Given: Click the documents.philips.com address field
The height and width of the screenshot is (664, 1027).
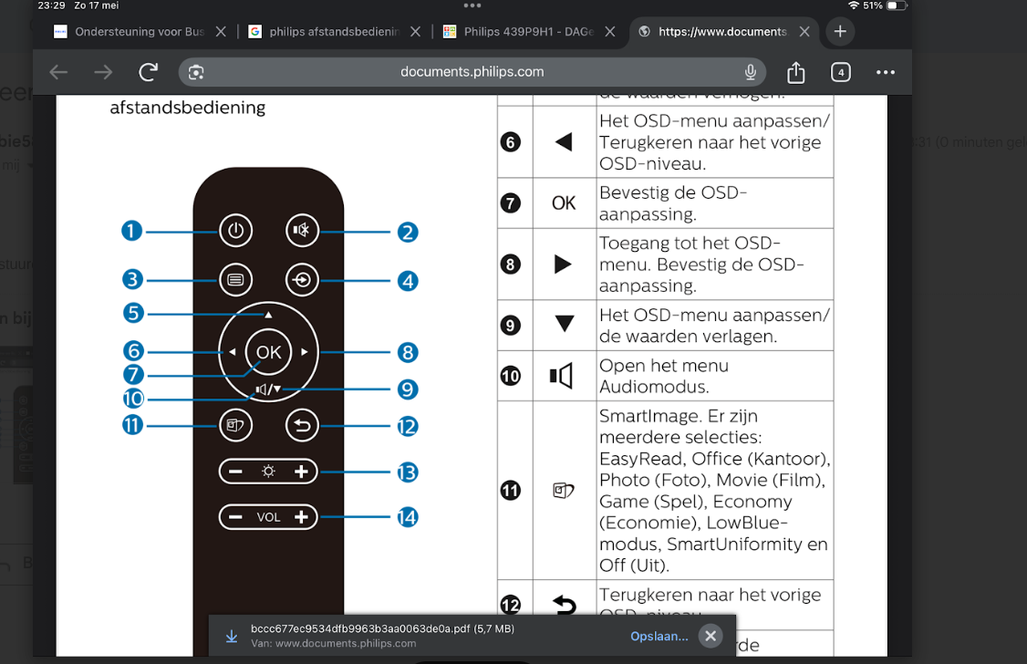Looking at the screenshot, I should coord(472,72).
